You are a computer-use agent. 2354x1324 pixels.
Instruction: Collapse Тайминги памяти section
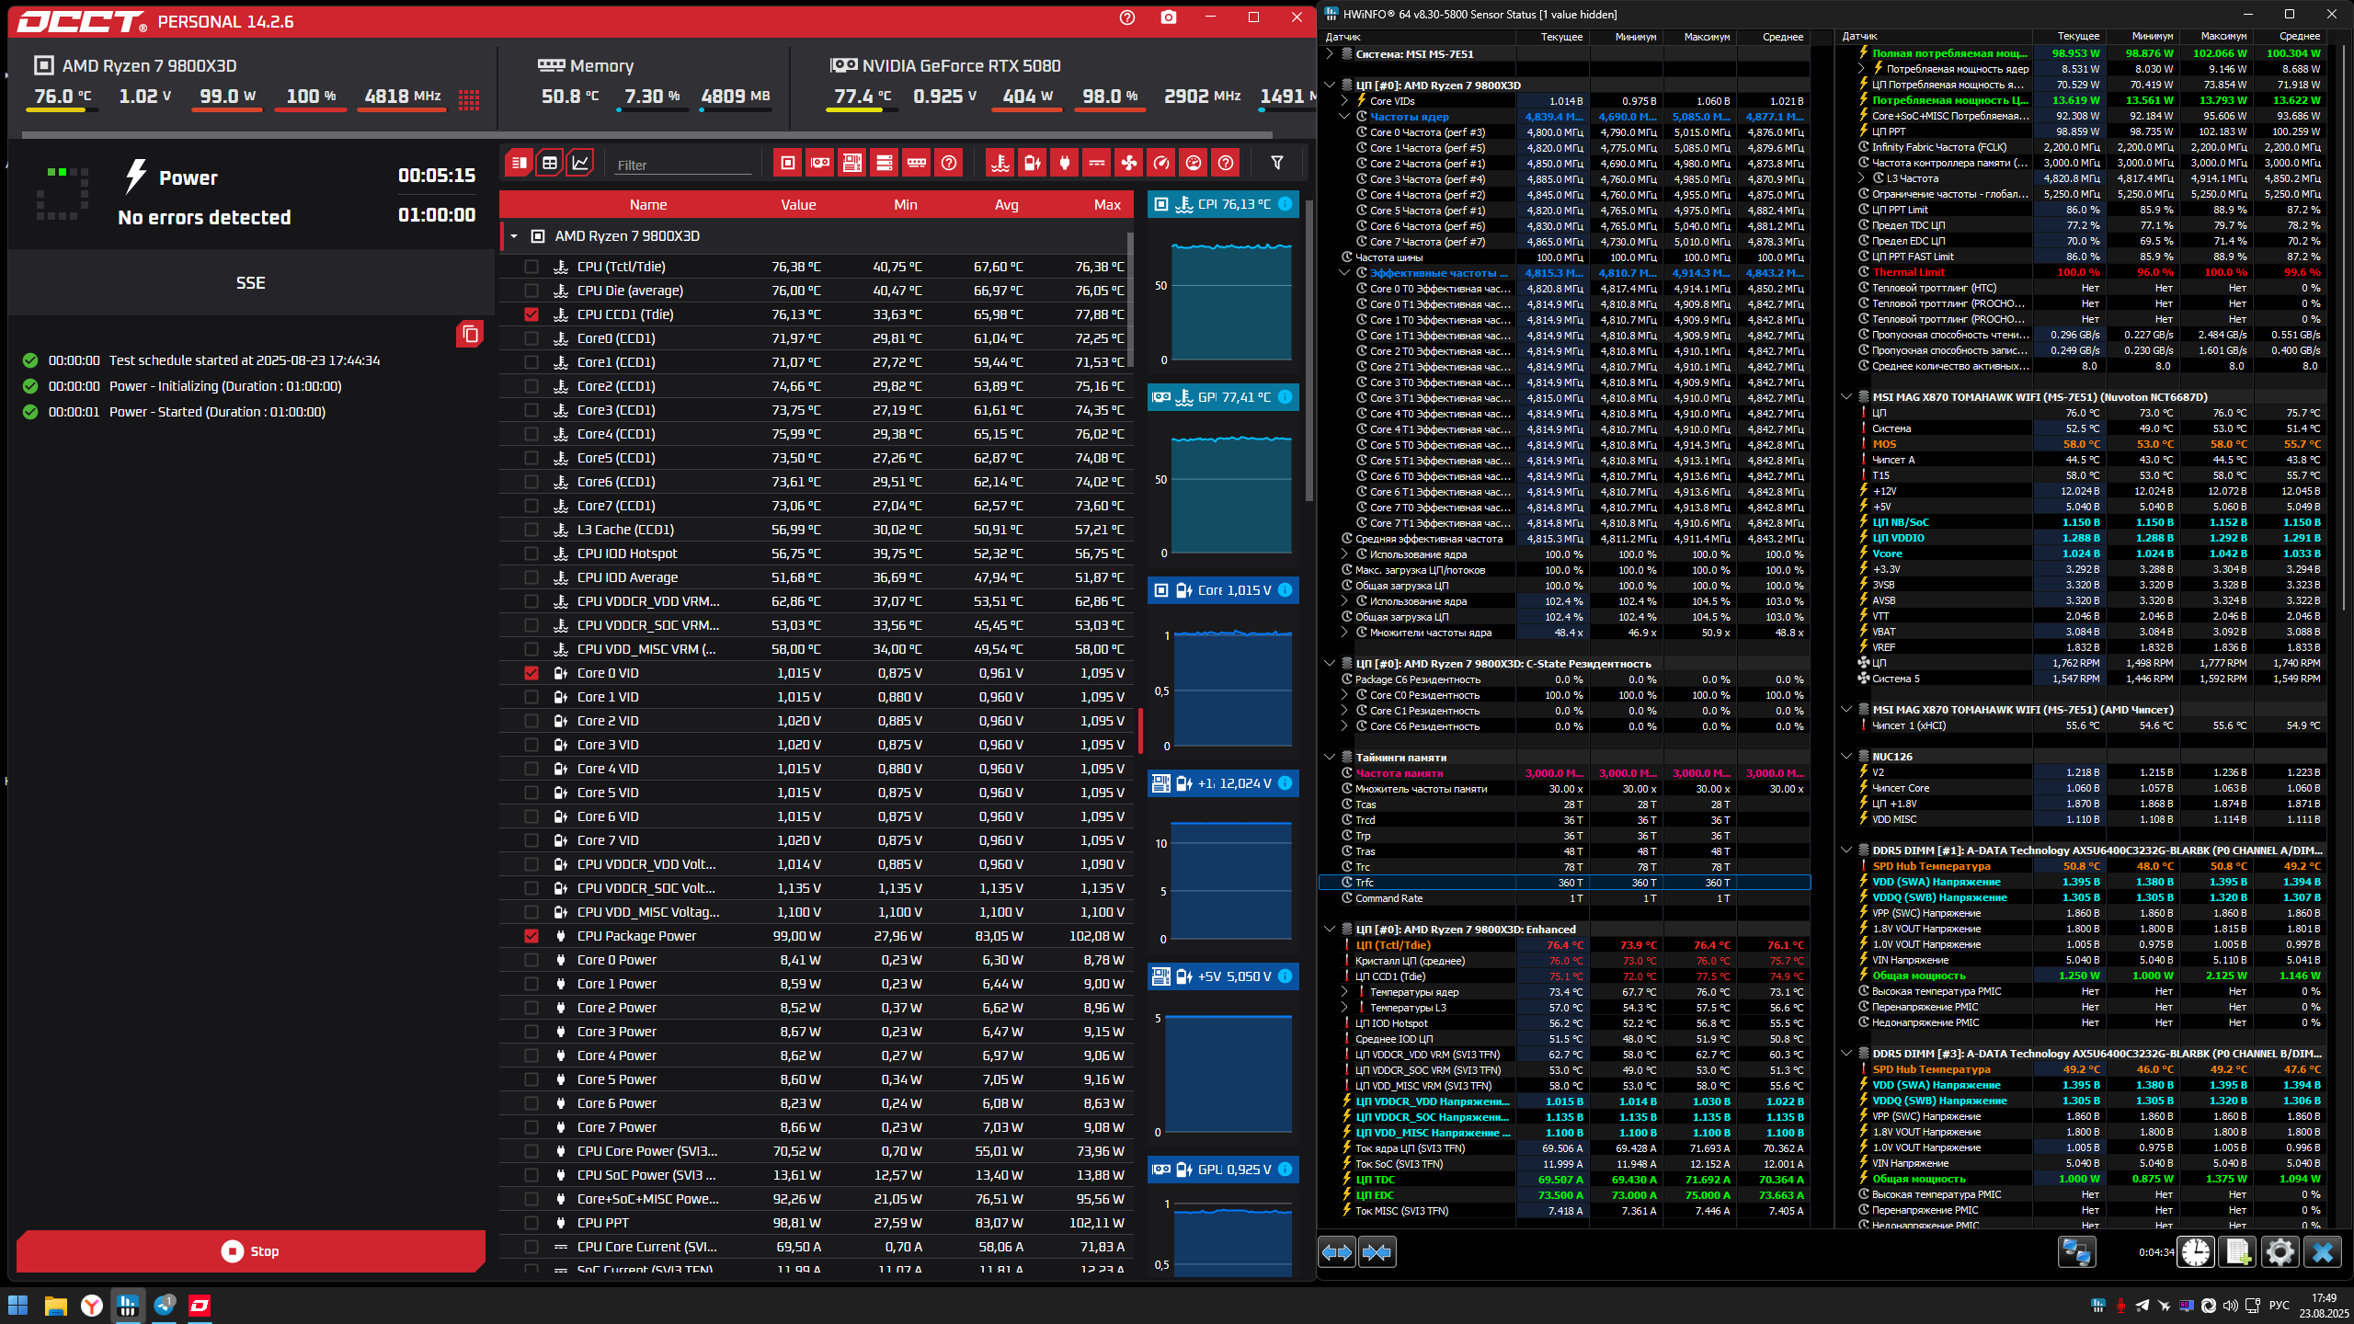point(1330,758)
